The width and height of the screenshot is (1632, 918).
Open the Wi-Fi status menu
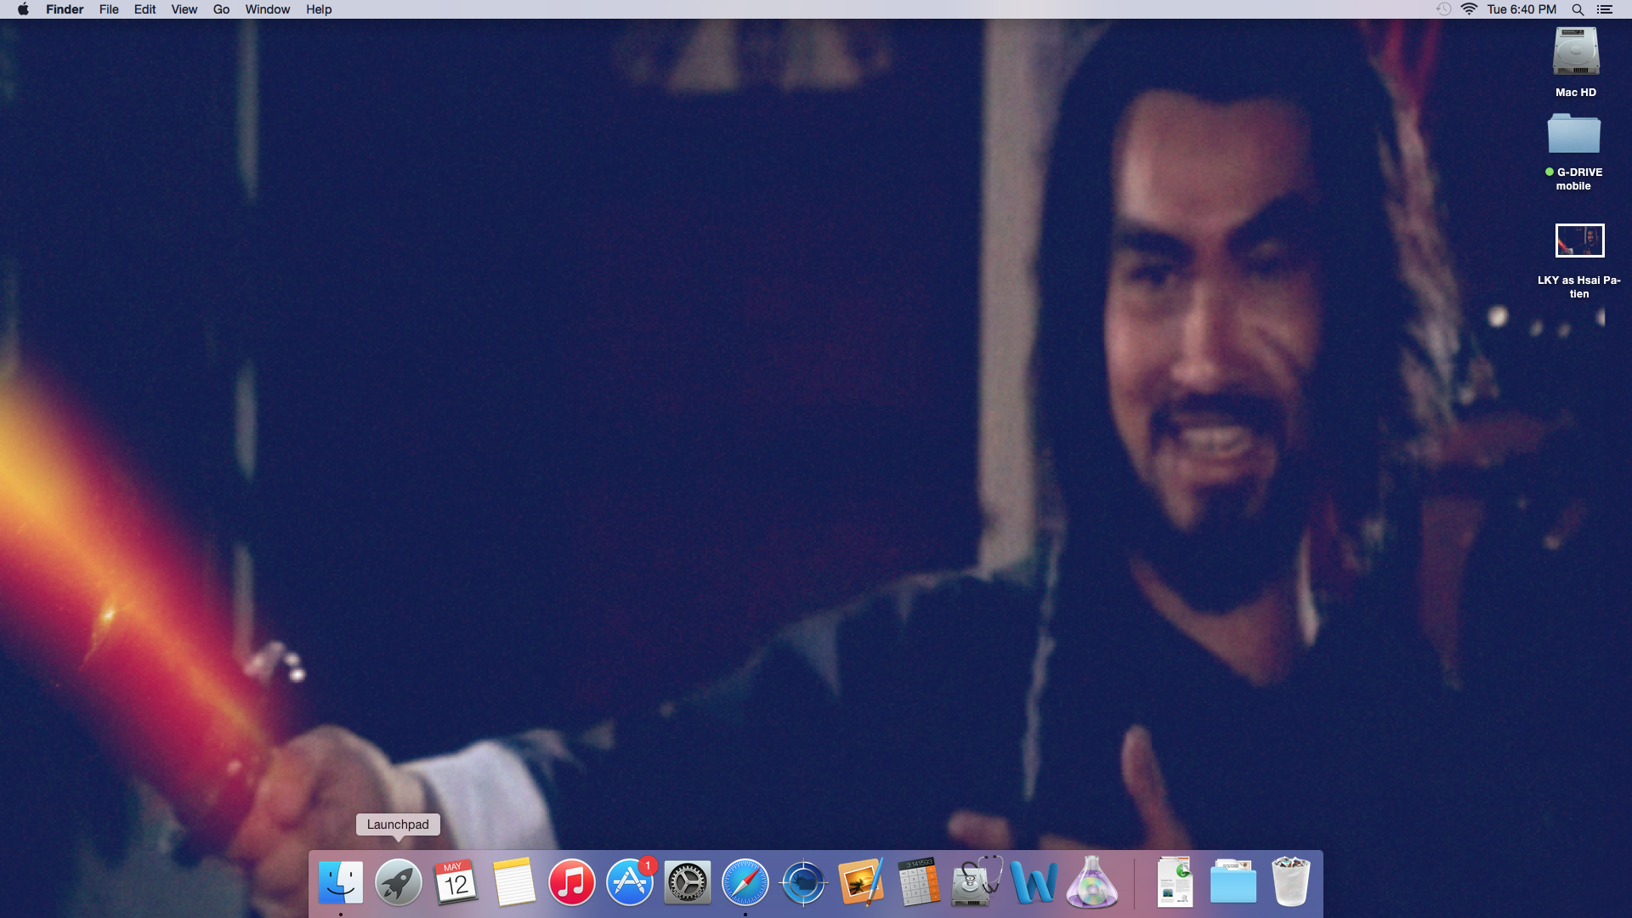(1469, 9)
